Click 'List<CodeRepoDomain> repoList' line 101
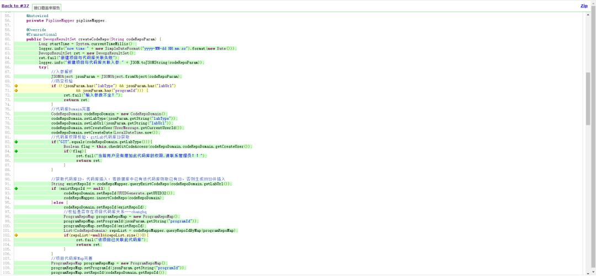Screen dimensions: 596x276 [x=151, y=230]
